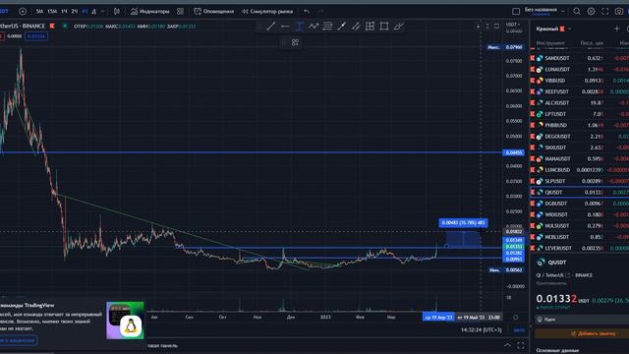Click red flag next to QIUSDT row
The width and height of the screenshot is (629, 354).
click(533, 193)
